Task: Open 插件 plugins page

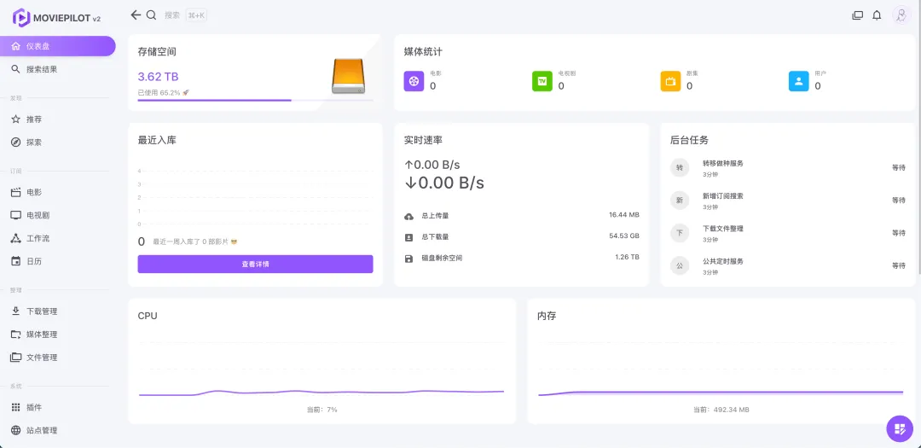Action: tap(58, 407)
